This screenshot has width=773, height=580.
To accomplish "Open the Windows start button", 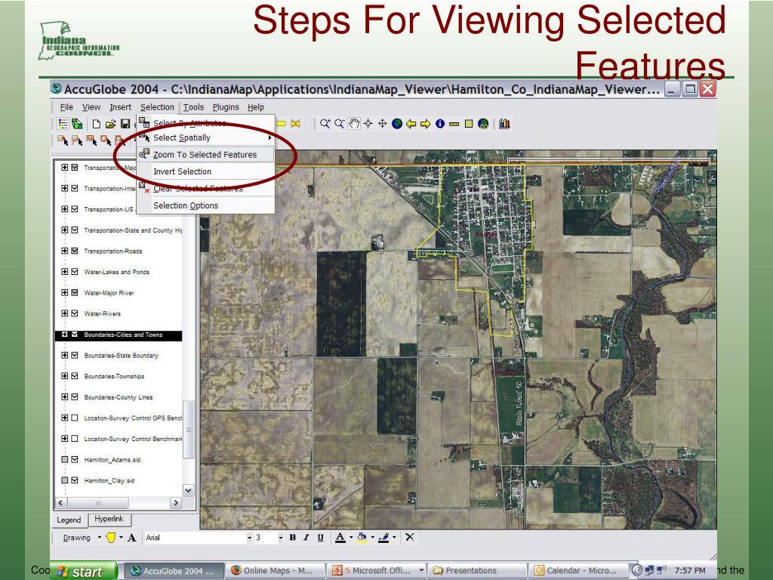I will pyautogui.click(x=84, y=571).
